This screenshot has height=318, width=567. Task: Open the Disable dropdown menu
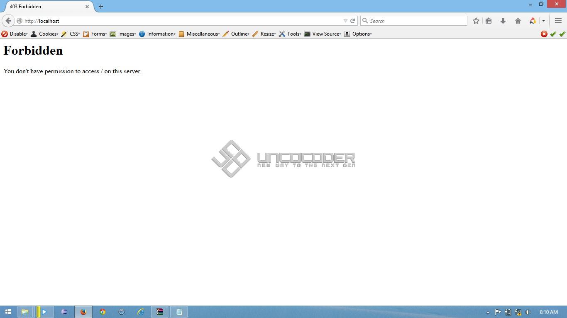tap(15, 34)
